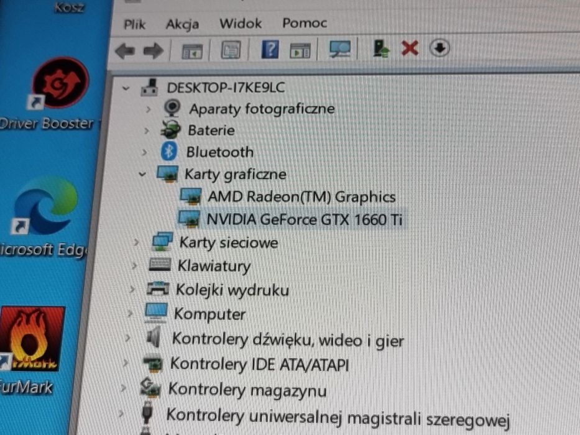Select the Aparaty fotograficzne label
The height and width of the screenshot is (435, 580).
[262, 109]
